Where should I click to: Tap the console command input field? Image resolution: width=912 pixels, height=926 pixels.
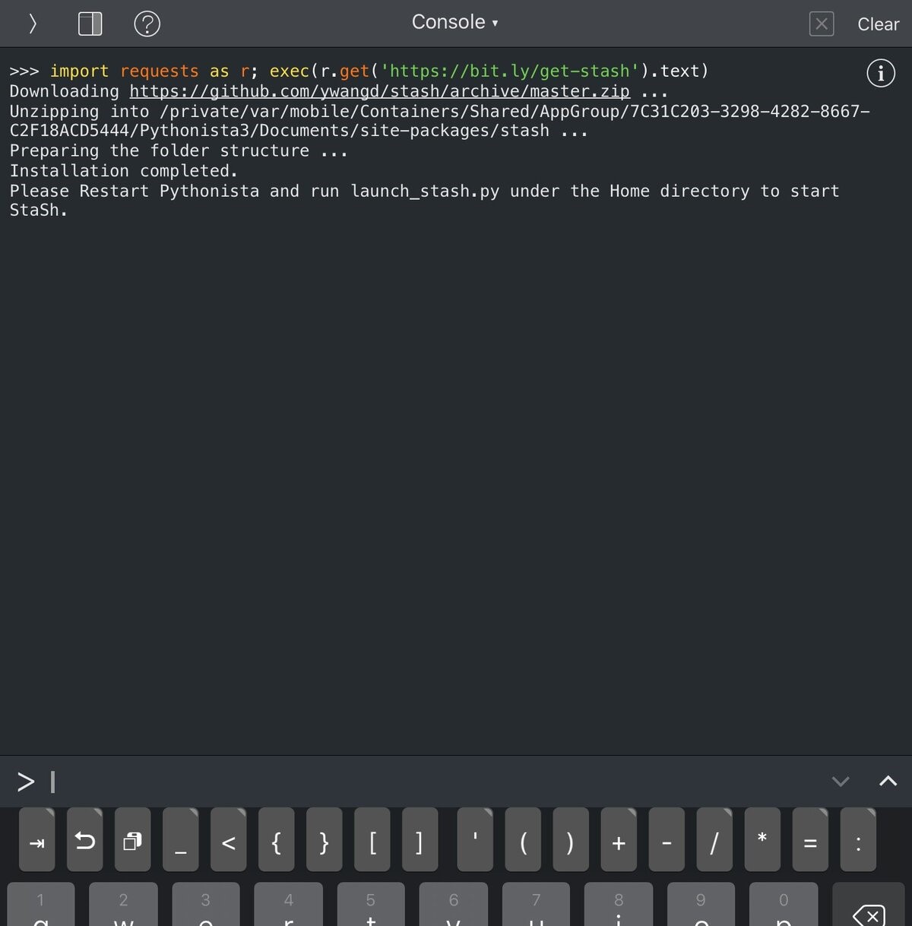coord(304,781)
